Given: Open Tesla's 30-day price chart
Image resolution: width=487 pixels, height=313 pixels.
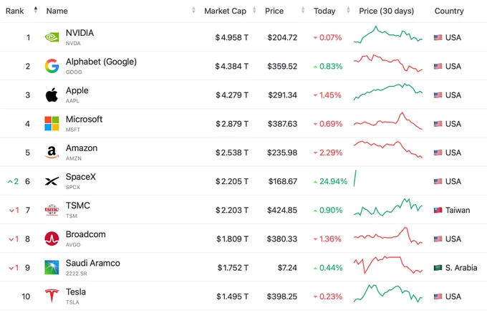Looking at the screenshot, I should [388, 294].
